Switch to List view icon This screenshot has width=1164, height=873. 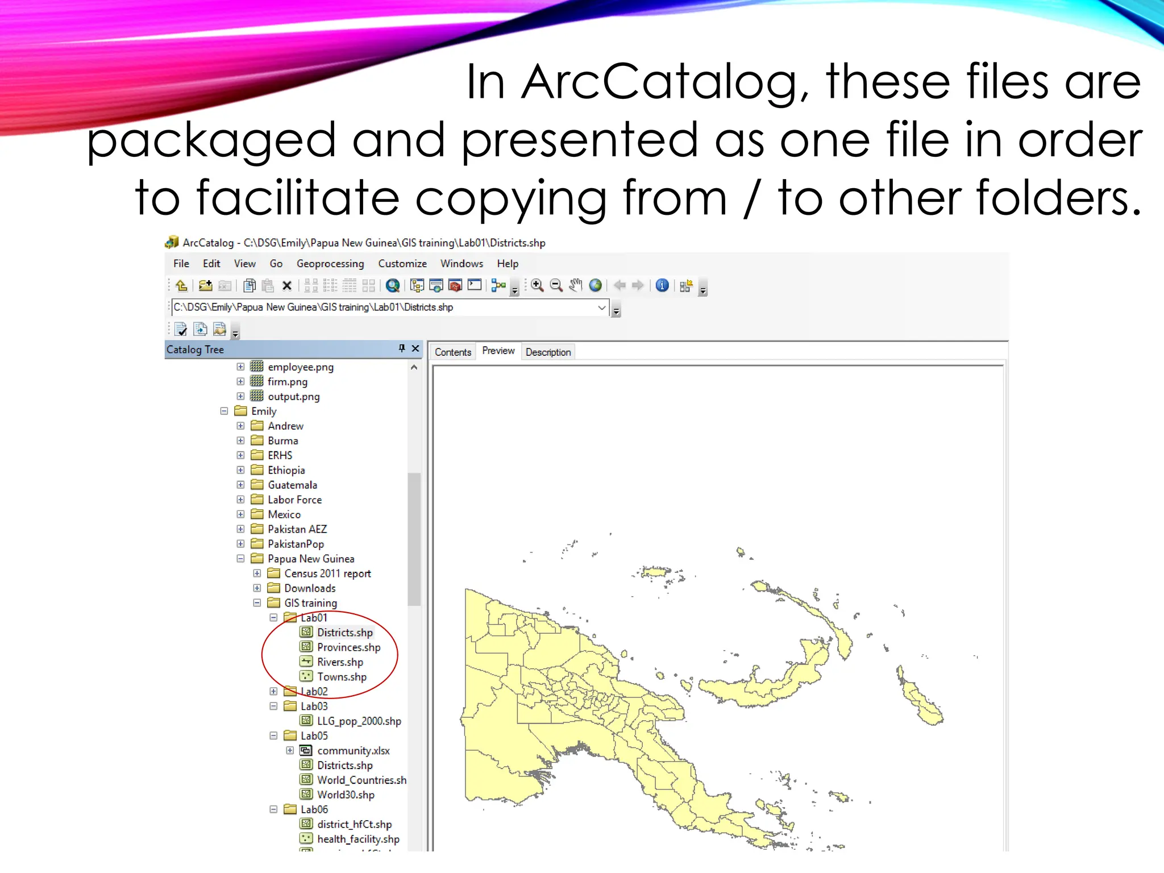330,285
